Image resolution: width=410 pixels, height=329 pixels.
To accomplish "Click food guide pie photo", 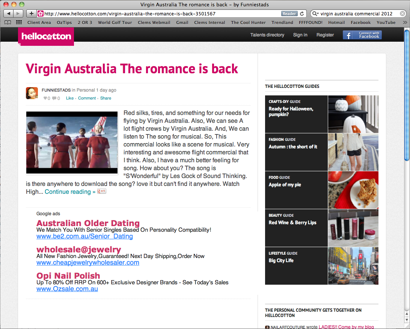I will click(353, 190).
